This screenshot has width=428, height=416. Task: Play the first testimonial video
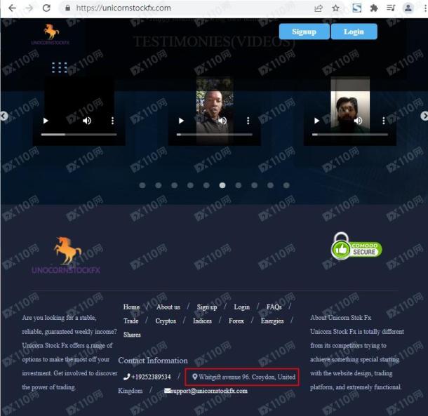coord(46,121)
